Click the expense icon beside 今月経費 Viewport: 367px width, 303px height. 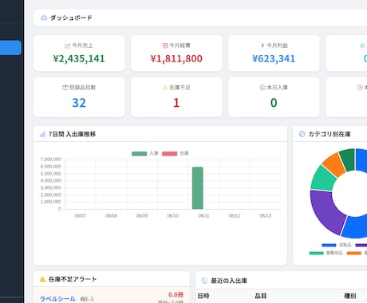coord(165,45)
